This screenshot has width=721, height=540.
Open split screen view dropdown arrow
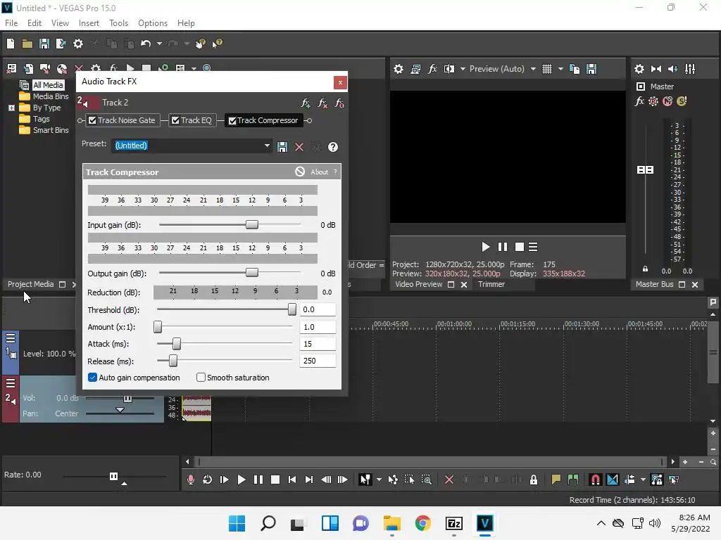point(463,69)
